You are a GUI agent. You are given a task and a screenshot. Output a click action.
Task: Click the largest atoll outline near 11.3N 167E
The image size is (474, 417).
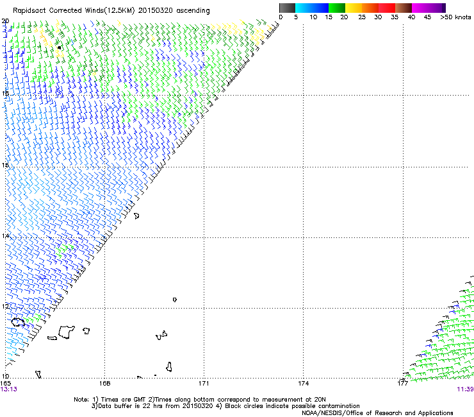pos(66,332)
